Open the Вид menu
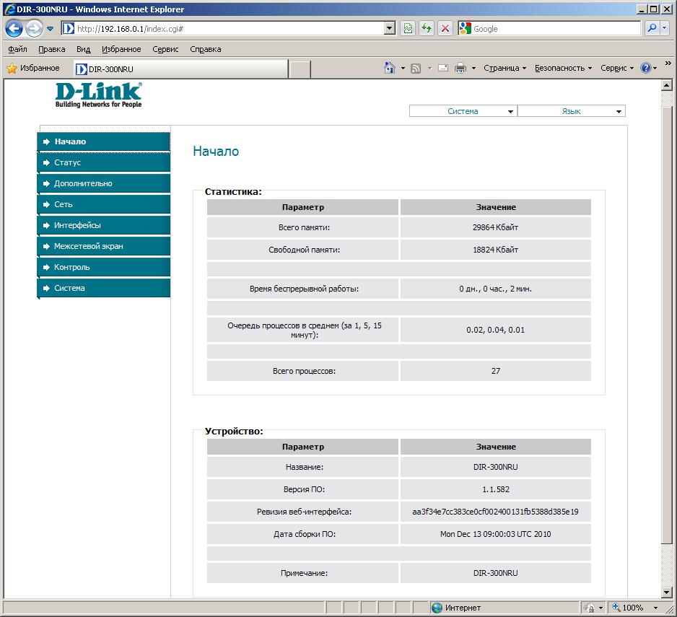Screen dimensions: 677x617 coord(83,49)
